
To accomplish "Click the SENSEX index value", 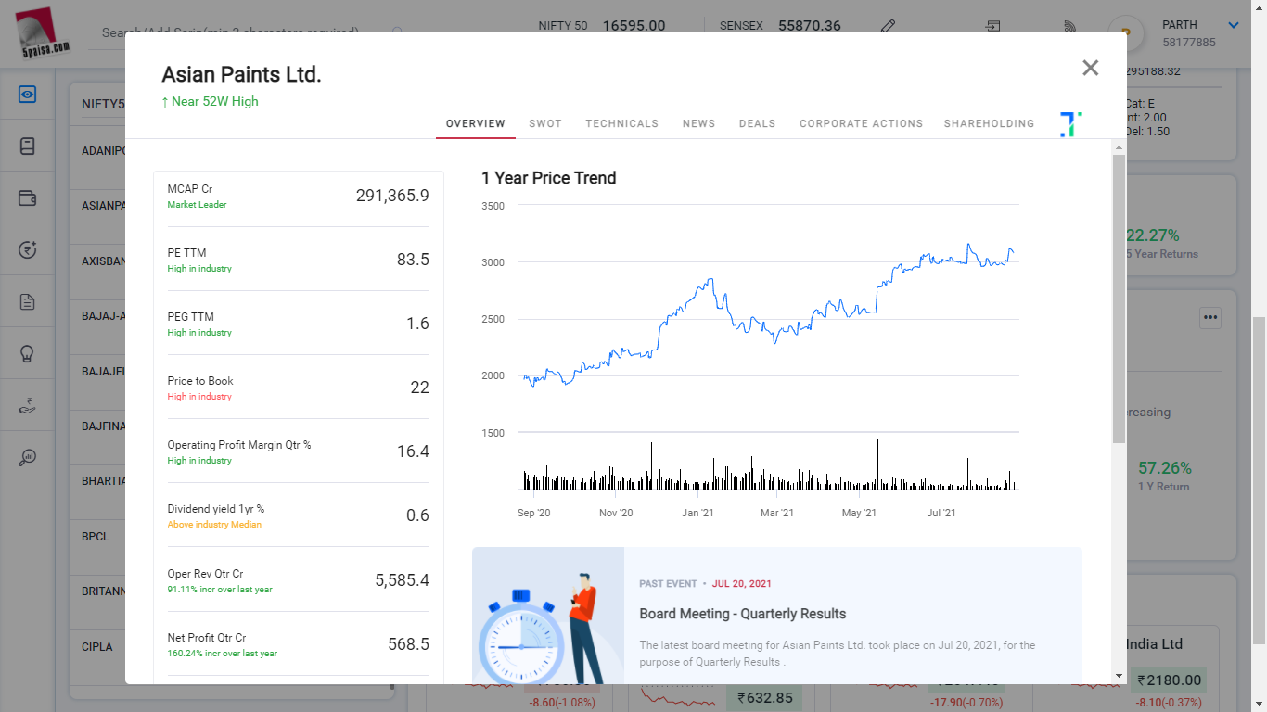I will pos(810,26).
